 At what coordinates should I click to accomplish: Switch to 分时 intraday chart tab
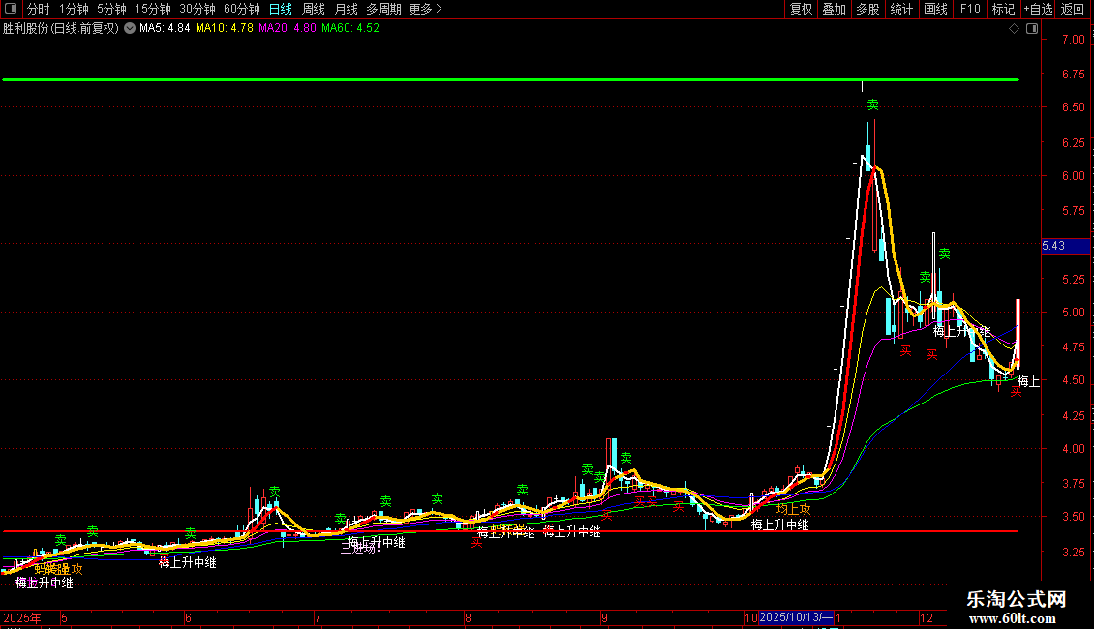click(39, 9)
